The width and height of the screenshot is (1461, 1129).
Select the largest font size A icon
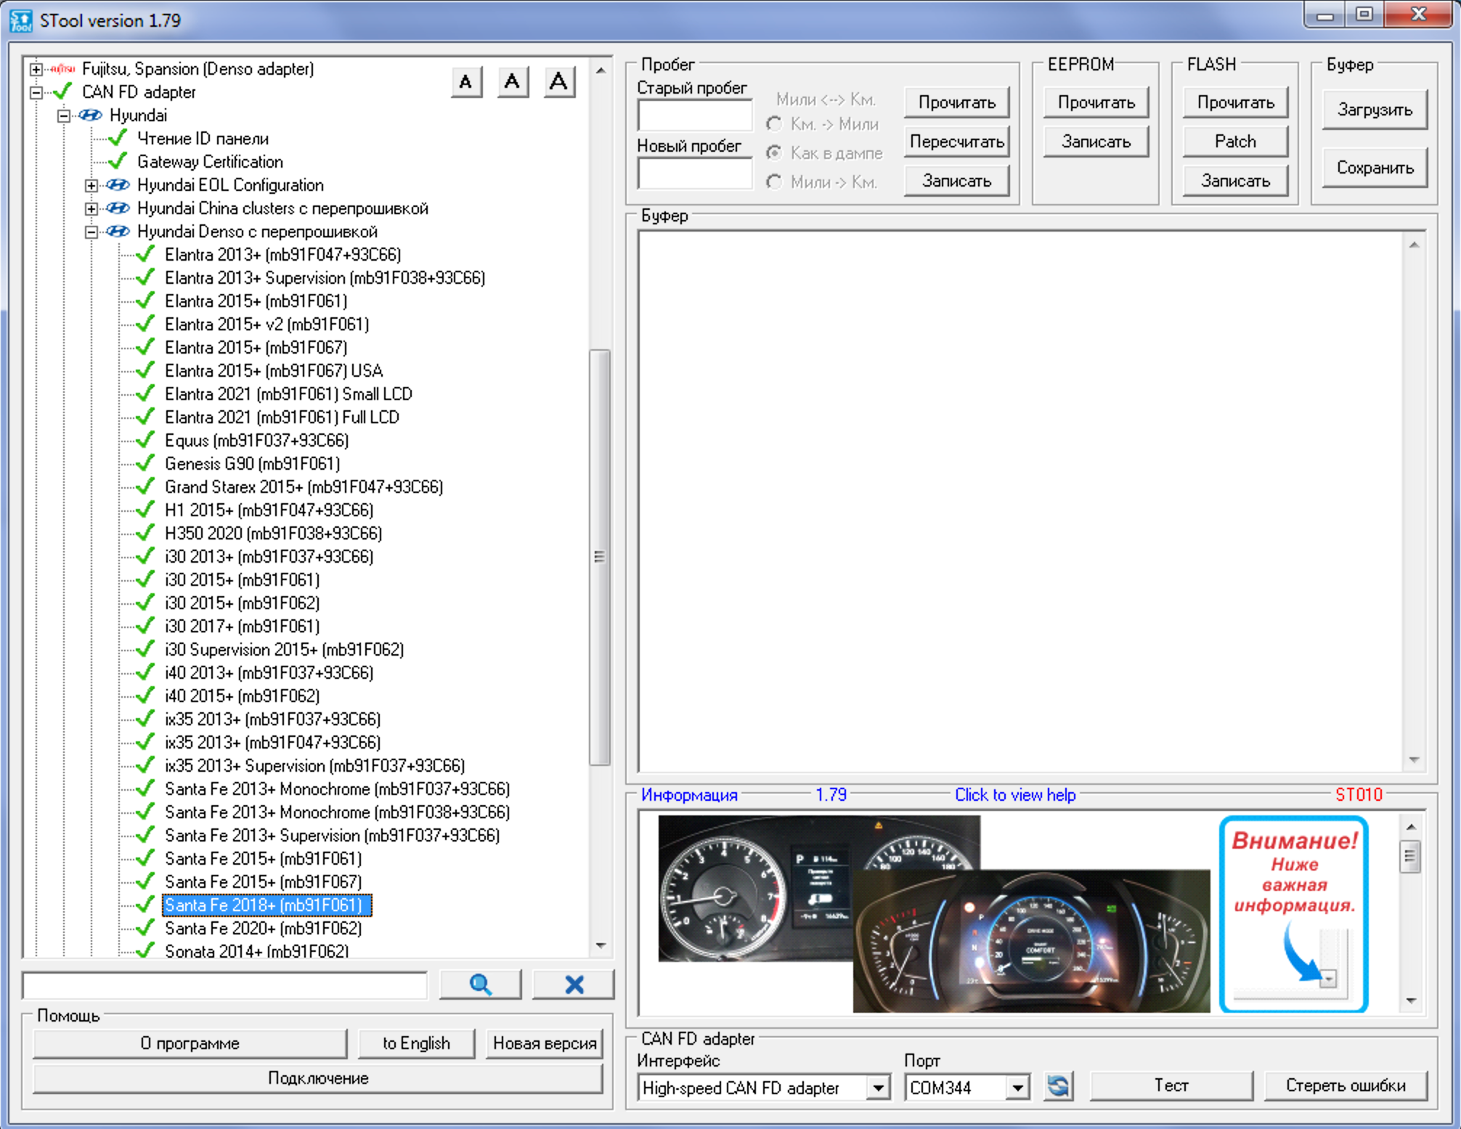tap(558, 82)
